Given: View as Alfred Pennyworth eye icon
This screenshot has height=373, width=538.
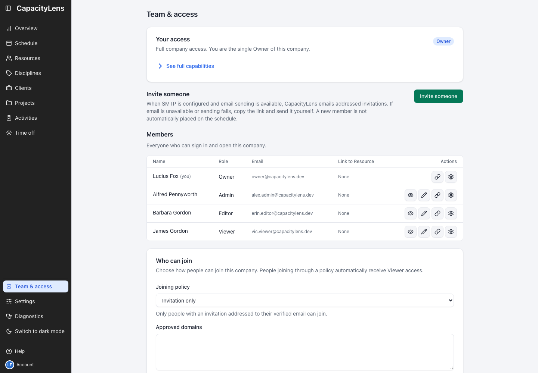Looking at the screenshot, I should (411, 195).
